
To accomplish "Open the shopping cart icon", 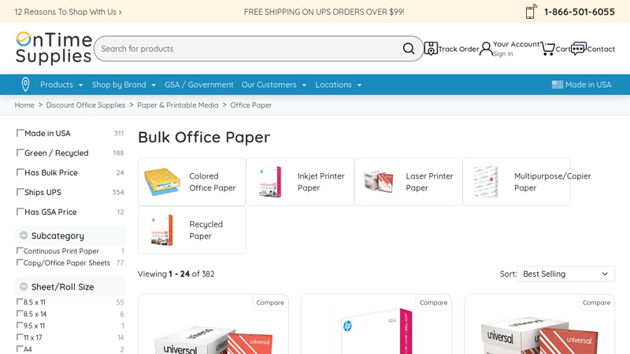I will [547, 49].
